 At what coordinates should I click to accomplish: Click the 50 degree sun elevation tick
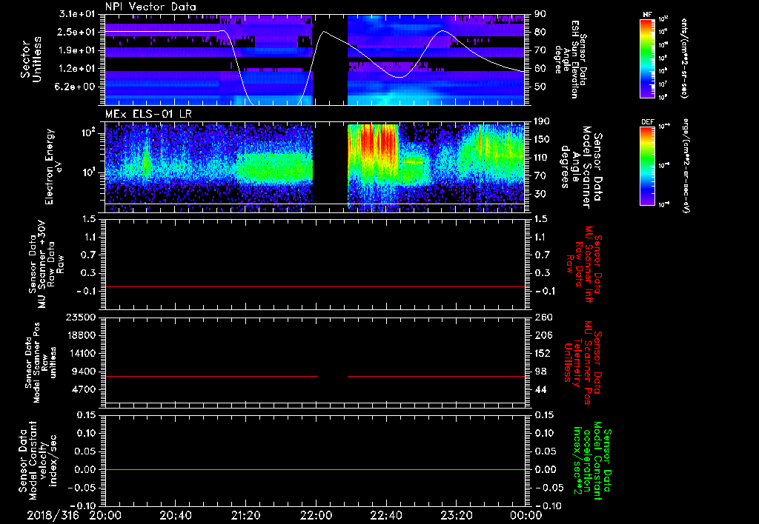pos(540,87)
